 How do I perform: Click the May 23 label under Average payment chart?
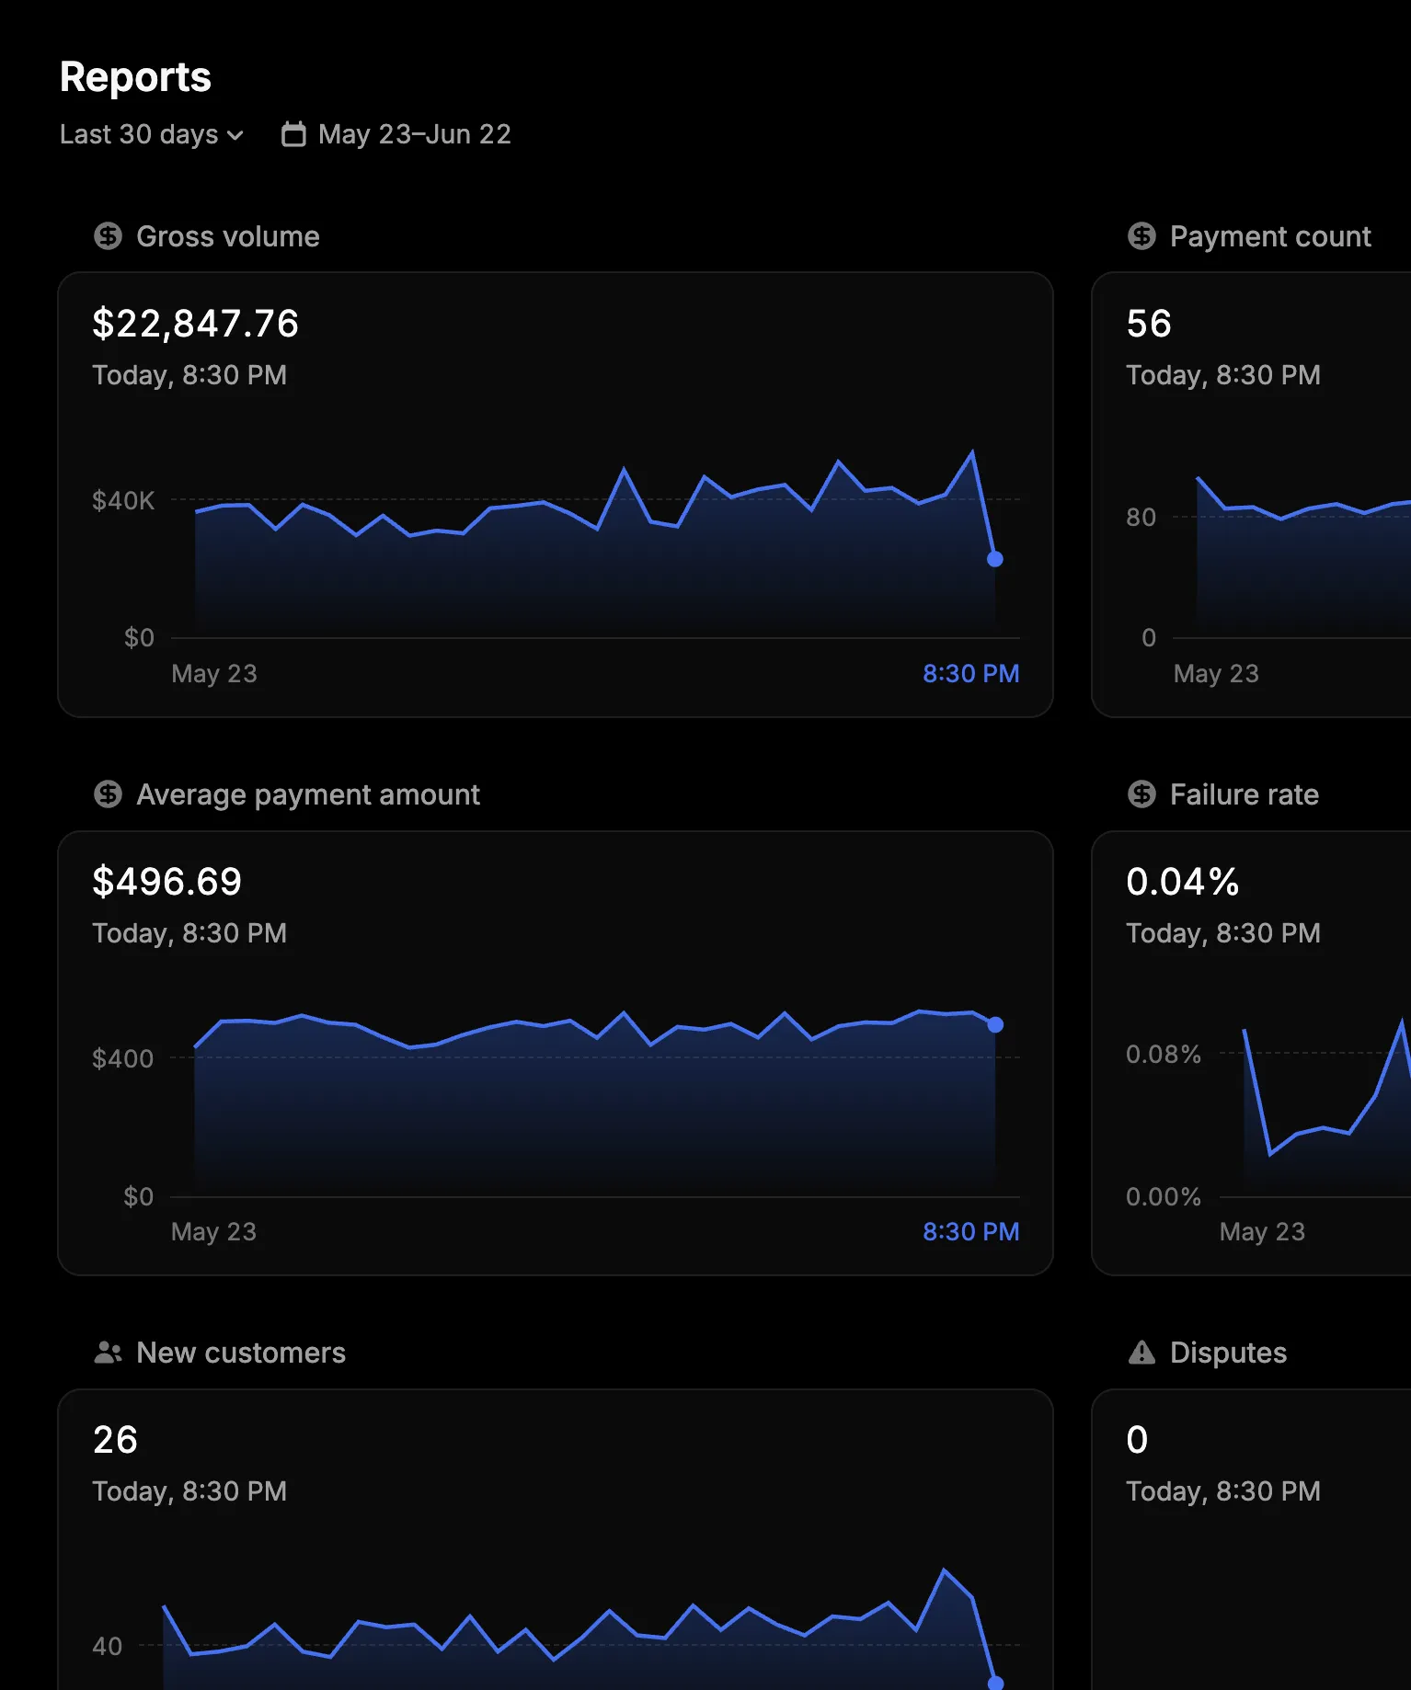(214, 1232)
